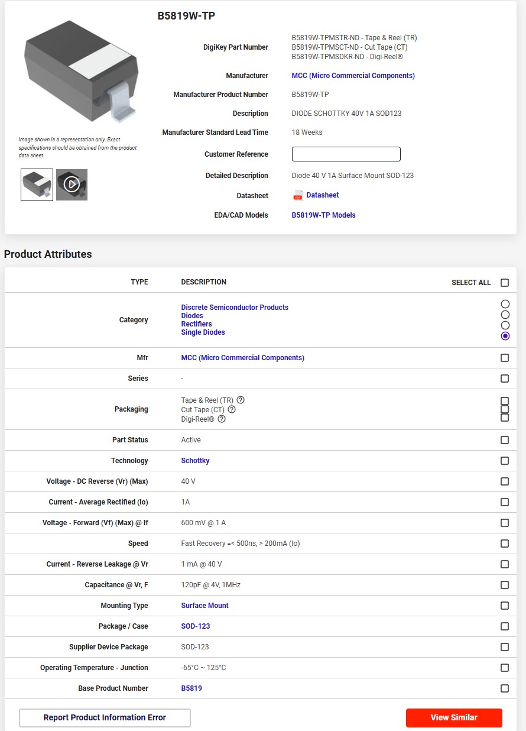Click the -65°C ~ 125°C temperature value
This screenshot has height=731, width=526.
click(x=203, y=668)
